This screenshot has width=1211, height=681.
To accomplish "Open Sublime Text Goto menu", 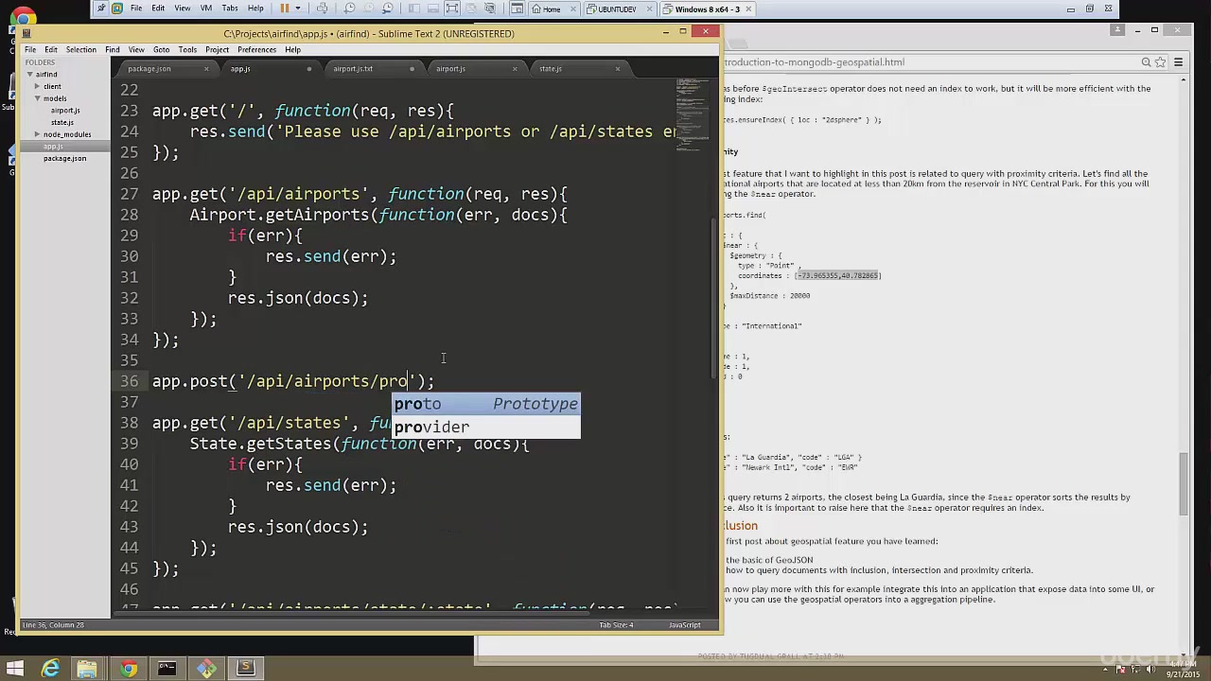I will tap(162, 50).
